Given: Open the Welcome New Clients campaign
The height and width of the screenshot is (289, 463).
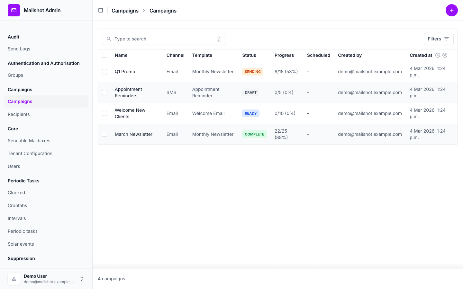Looking at the screenshot, I should click(x=130, y=113).
